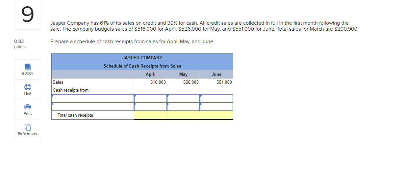Image resolution: width=405 pixels, height=178 pixels.
Task: Click the May sales value 526,000
Action: pyautogui.click(x=191, y=82)
